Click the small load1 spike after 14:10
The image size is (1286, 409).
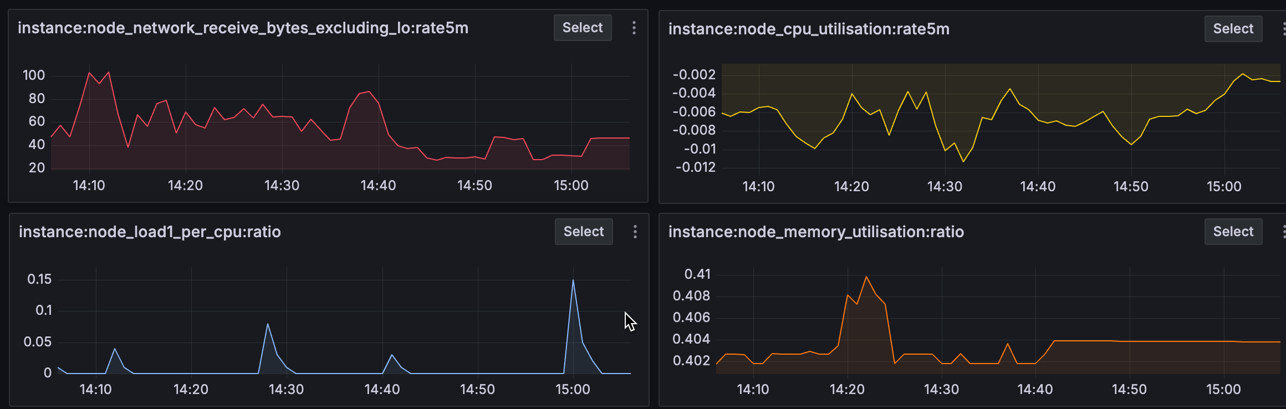(x=115, y=349)
